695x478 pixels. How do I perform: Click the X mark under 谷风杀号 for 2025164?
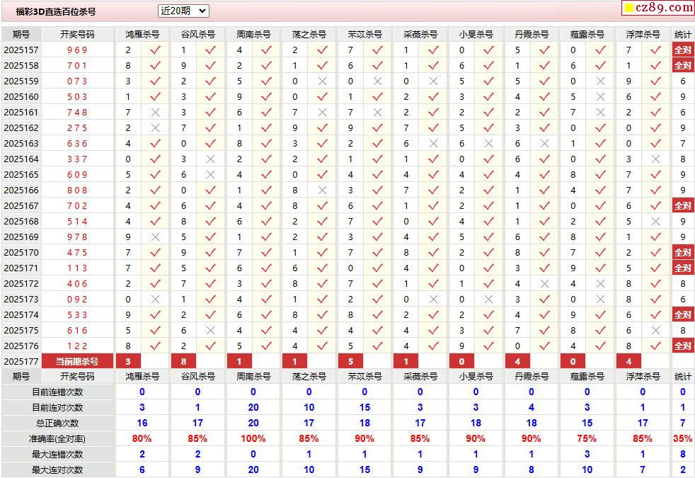[x=210, y=159]
